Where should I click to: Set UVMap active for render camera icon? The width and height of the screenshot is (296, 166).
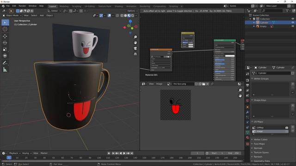coord(287,128)
